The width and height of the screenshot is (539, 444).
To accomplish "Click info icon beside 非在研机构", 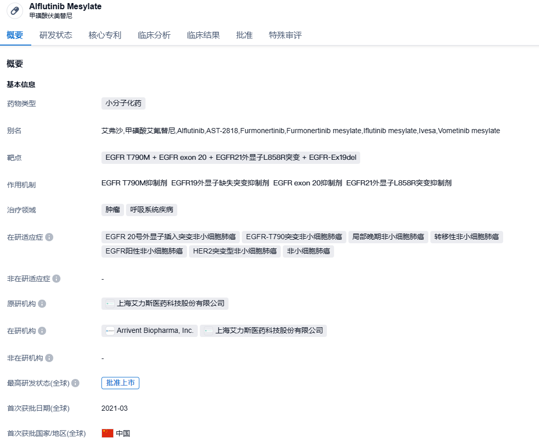I will click(x=49, y=358).
